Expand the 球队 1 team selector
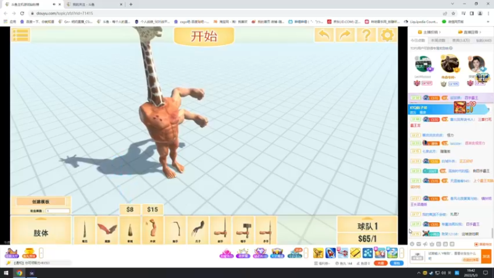This screenshot has height=278, width=494. click(367, 225)
